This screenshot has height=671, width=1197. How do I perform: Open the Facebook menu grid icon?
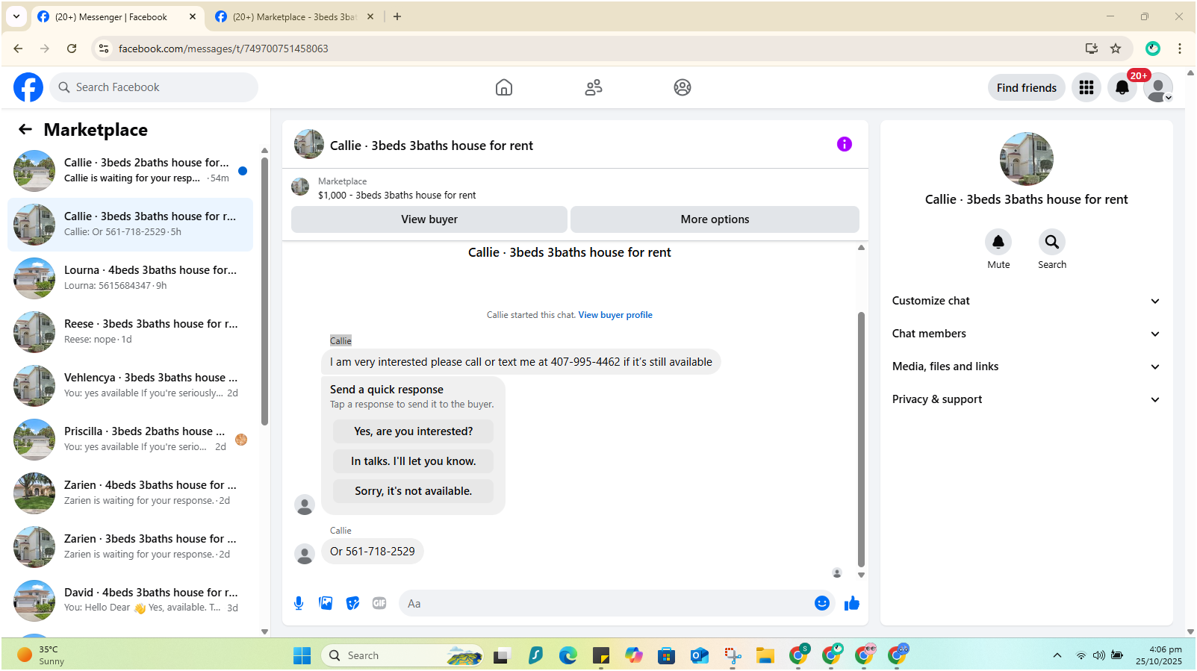point(1086,88)
